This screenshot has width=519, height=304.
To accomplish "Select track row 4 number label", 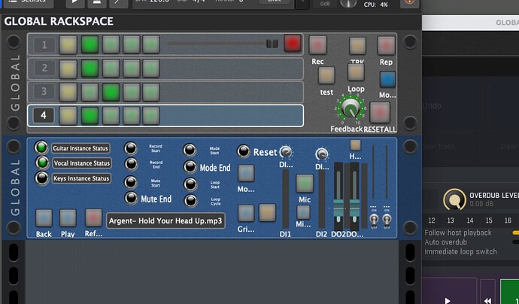I will tap(44, 116).
